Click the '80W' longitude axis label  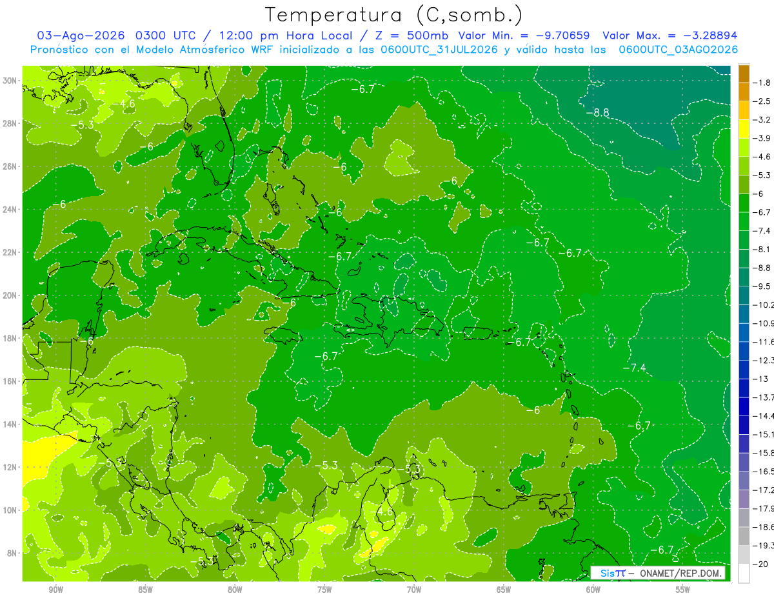pos(235,590)
